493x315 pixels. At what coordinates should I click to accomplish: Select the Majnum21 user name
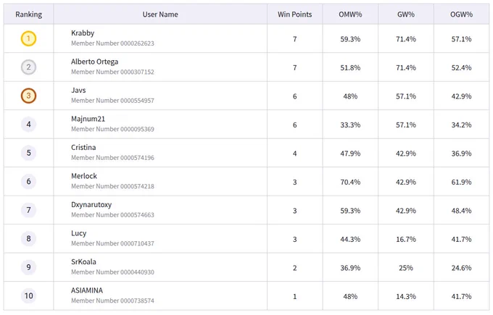(x=88, y=119)
